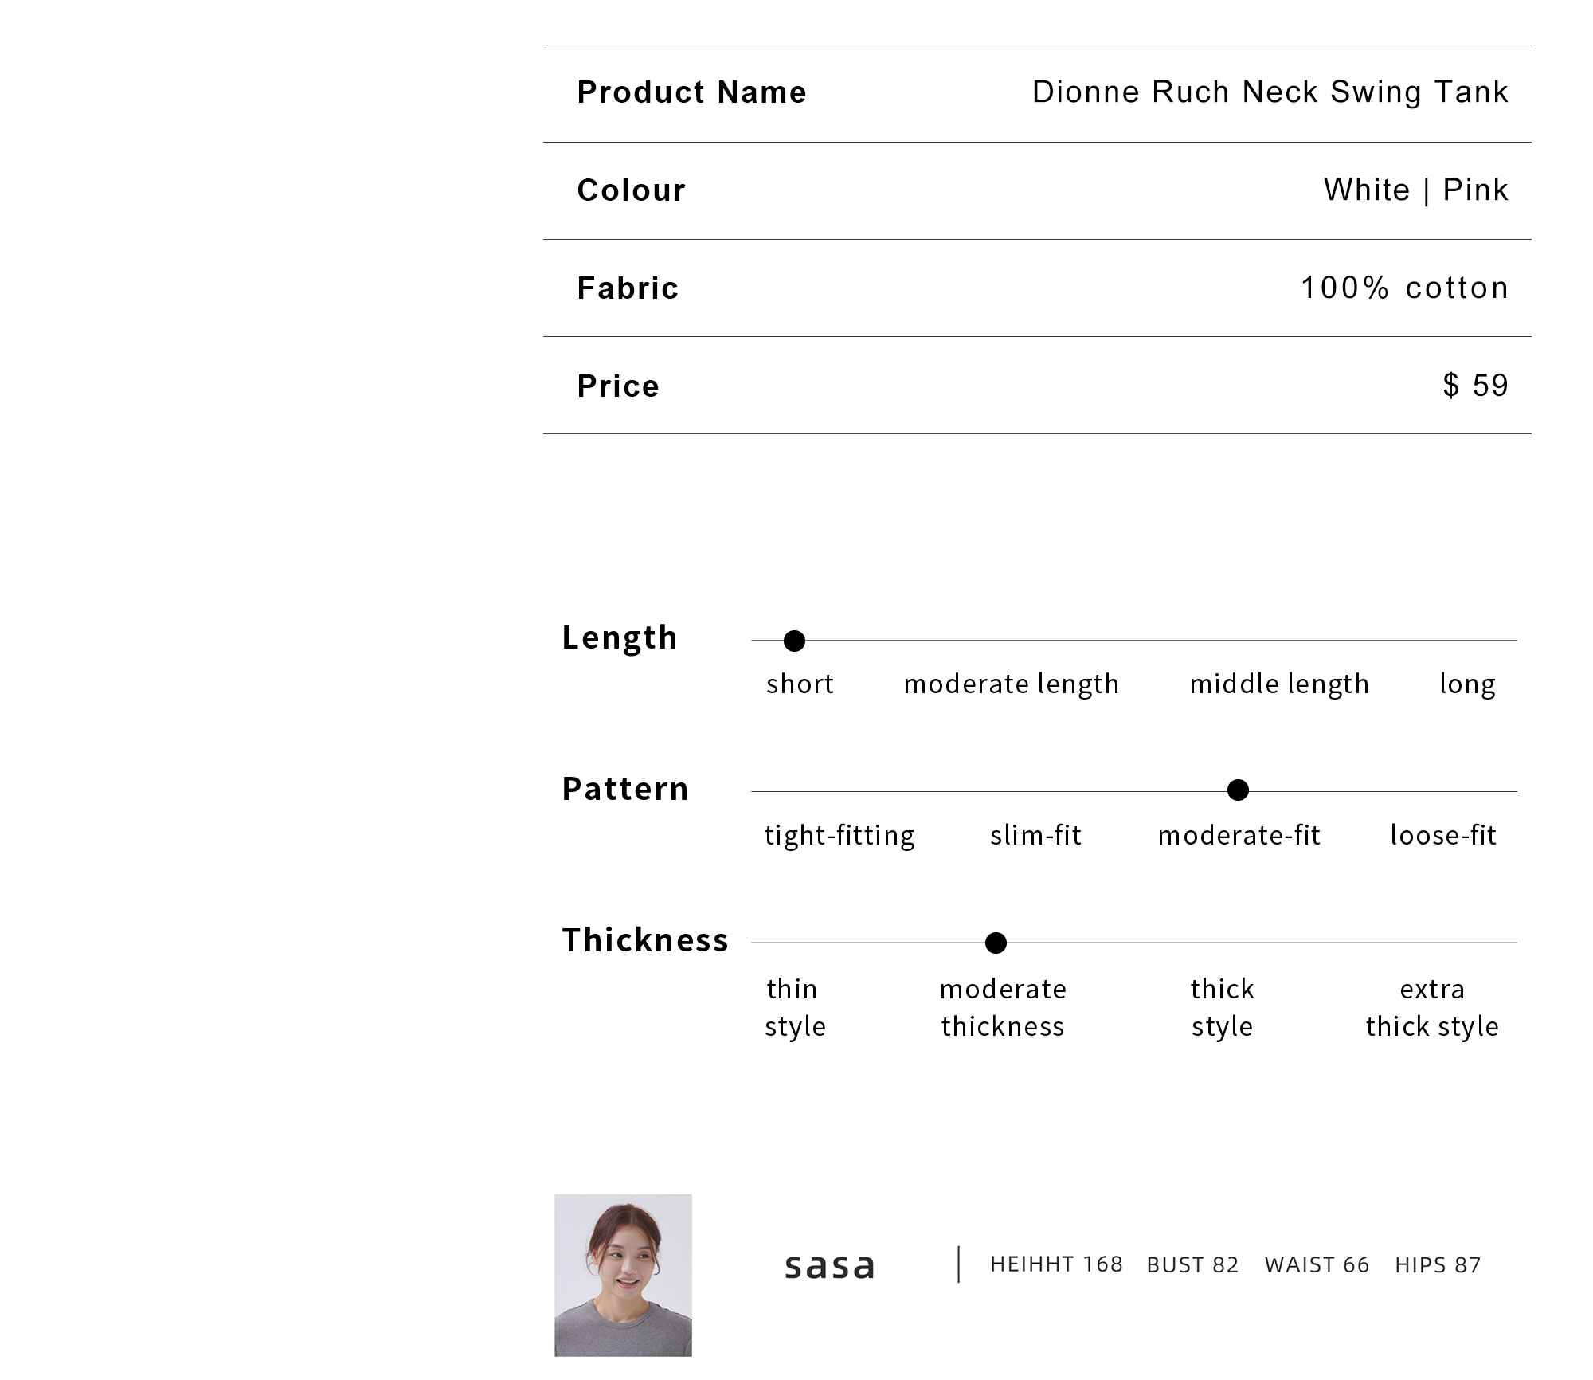The height and width of the screenshot is (1380, 1593).
Task: Click the 'White | Pink' colour value
Action: coord(1416,190)
